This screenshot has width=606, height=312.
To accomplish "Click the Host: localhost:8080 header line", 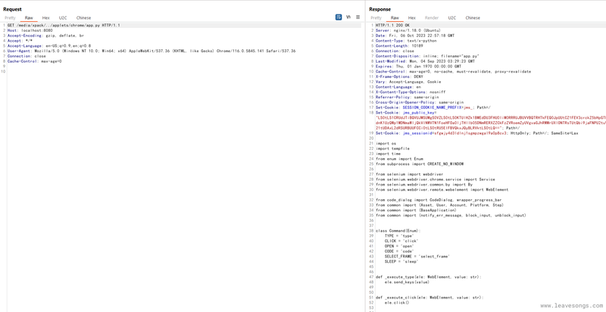I will [30, 30].
